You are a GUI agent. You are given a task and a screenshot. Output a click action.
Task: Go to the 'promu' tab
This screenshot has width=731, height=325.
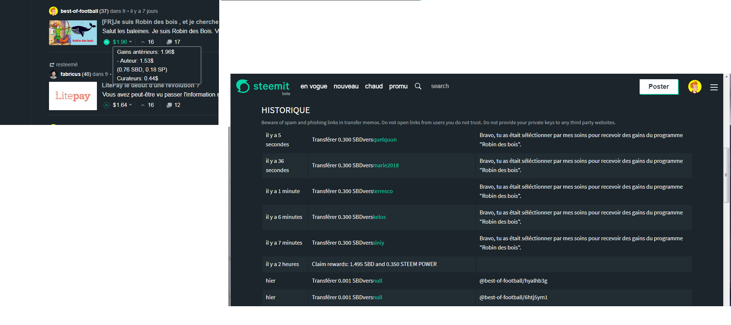pyautogui.click(x=398, y=86)
